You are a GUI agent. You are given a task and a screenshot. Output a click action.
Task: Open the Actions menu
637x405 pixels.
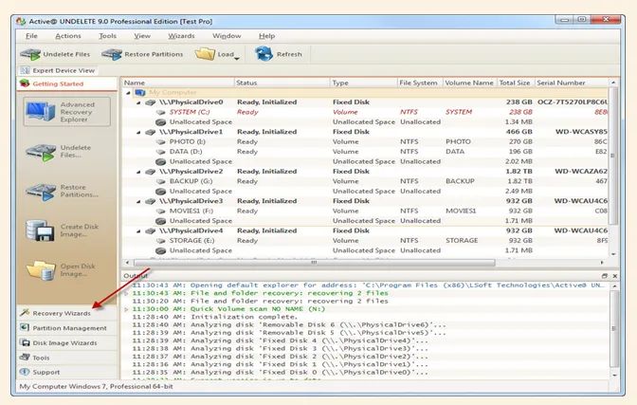click(67, 35)
